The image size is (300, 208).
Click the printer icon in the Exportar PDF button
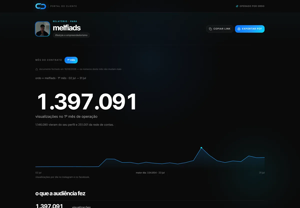(x=239, y=29)
